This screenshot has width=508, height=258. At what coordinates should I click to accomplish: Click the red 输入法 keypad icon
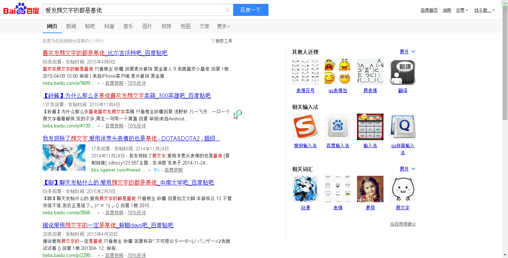(x=370, y=127)
